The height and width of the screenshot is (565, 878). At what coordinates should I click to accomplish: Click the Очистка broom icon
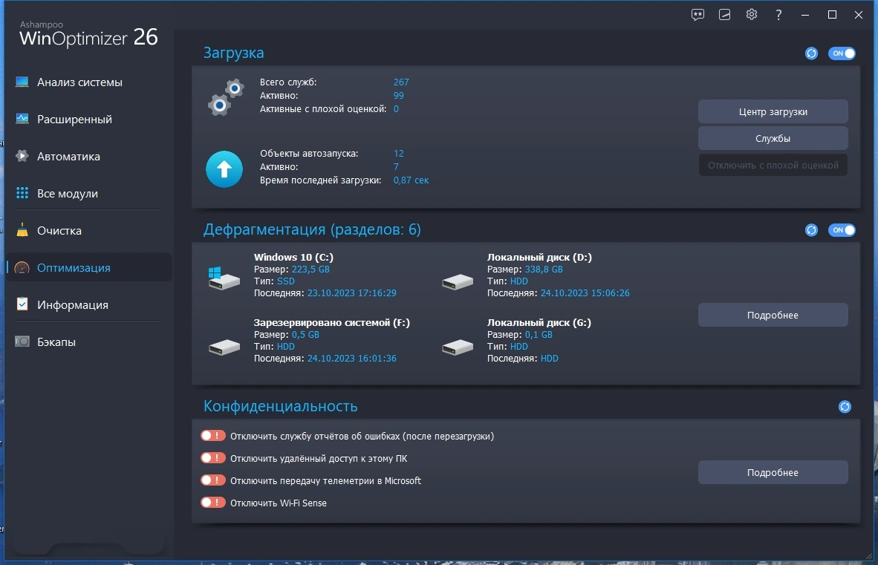point(22,230)
